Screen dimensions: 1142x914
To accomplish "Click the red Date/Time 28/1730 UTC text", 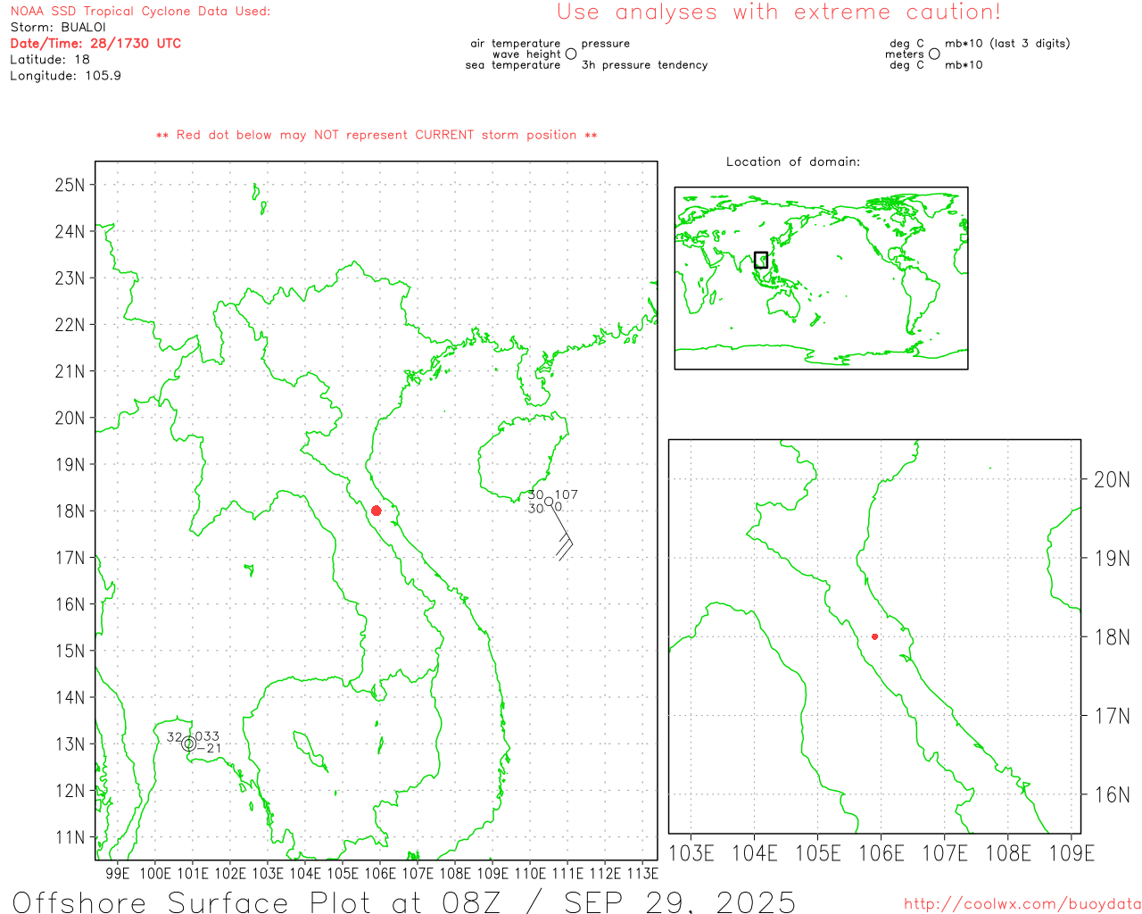I will 95,44.
